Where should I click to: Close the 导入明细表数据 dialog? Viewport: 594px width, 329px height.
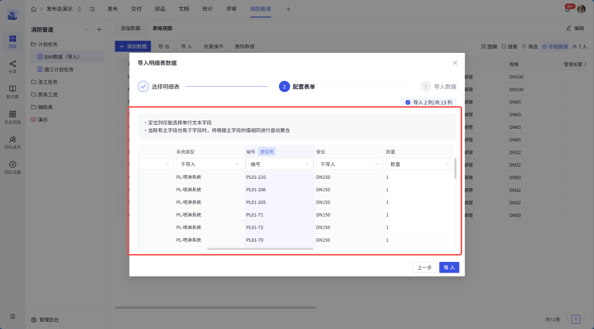click(x=455, y=62)
